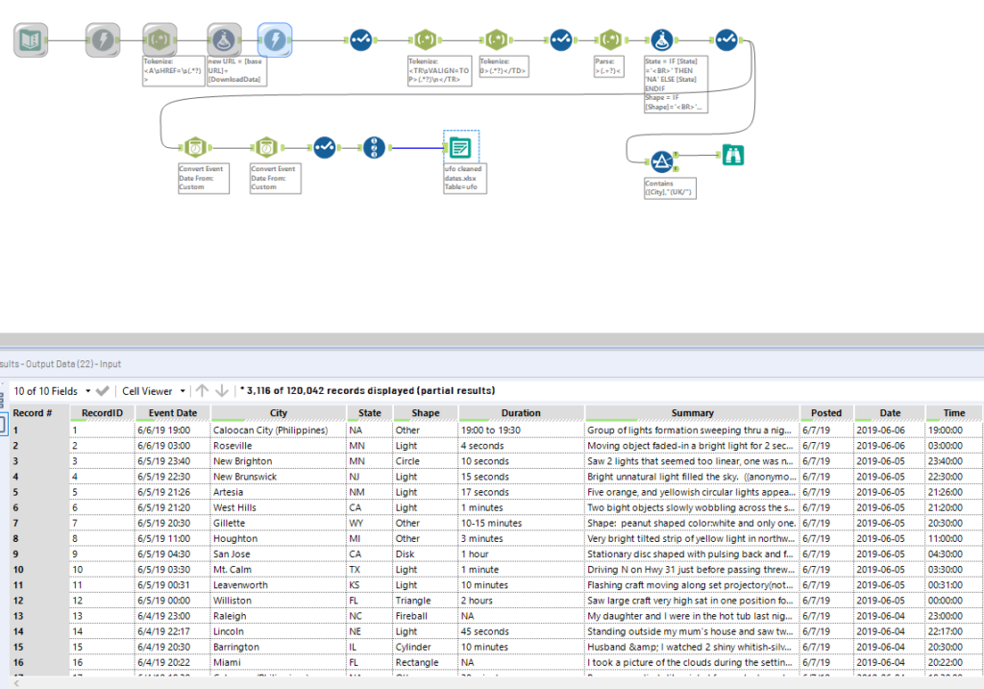Select the Text Input book tool

(x=31, y=40)
